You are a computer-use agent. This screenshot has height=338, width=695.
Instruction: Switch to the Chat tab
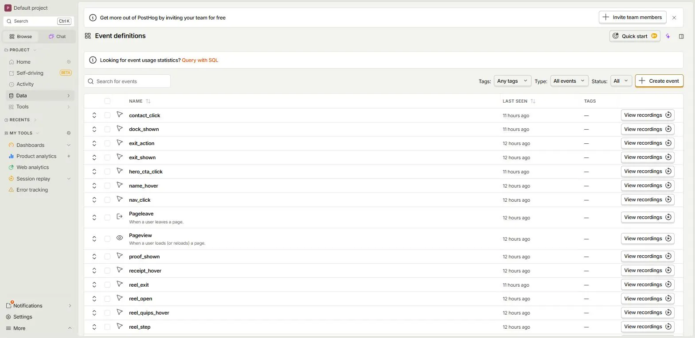(x=57, y=36)
